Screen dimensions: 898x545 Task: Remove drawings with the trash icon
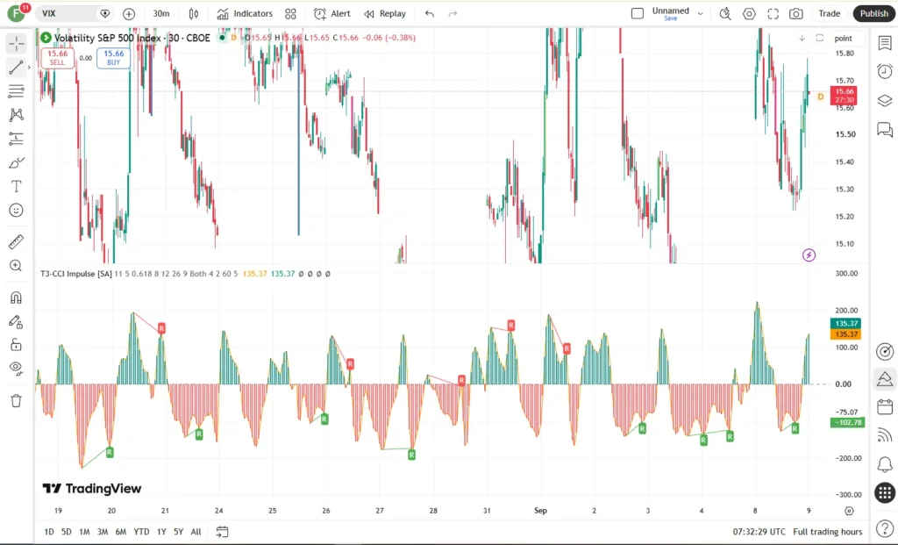tap(16, 400)
